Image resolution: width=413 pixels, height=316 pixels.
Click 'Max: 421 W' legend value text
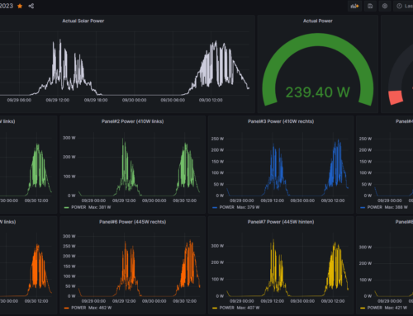pyautogui.click(x=396, y=308)
